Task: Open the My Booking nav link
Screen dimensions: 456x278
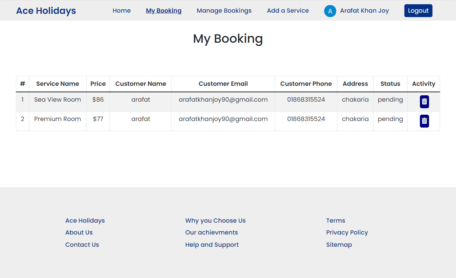Action: tap(163, 11)
